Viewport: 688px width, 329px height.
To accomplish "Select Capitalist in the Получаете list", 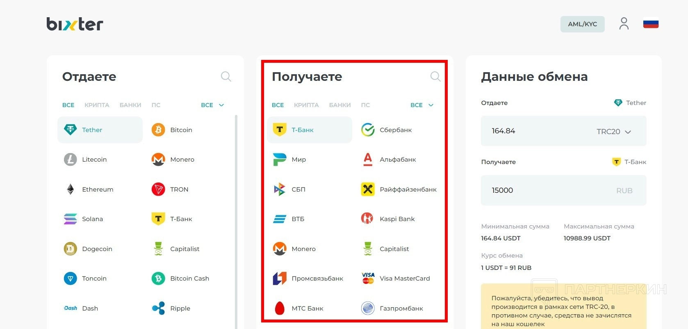I will (385, 249).
